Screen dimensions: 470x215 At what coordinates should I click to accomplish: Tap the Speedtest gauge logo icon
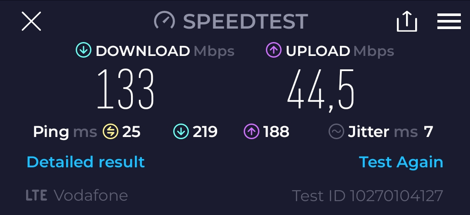point(164,21)
